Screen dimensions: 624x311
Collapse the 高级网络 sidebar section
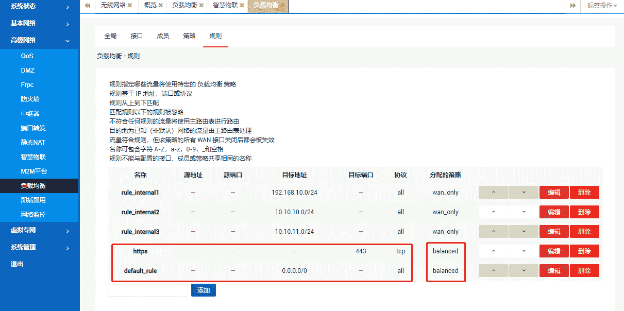pos(40,40)
